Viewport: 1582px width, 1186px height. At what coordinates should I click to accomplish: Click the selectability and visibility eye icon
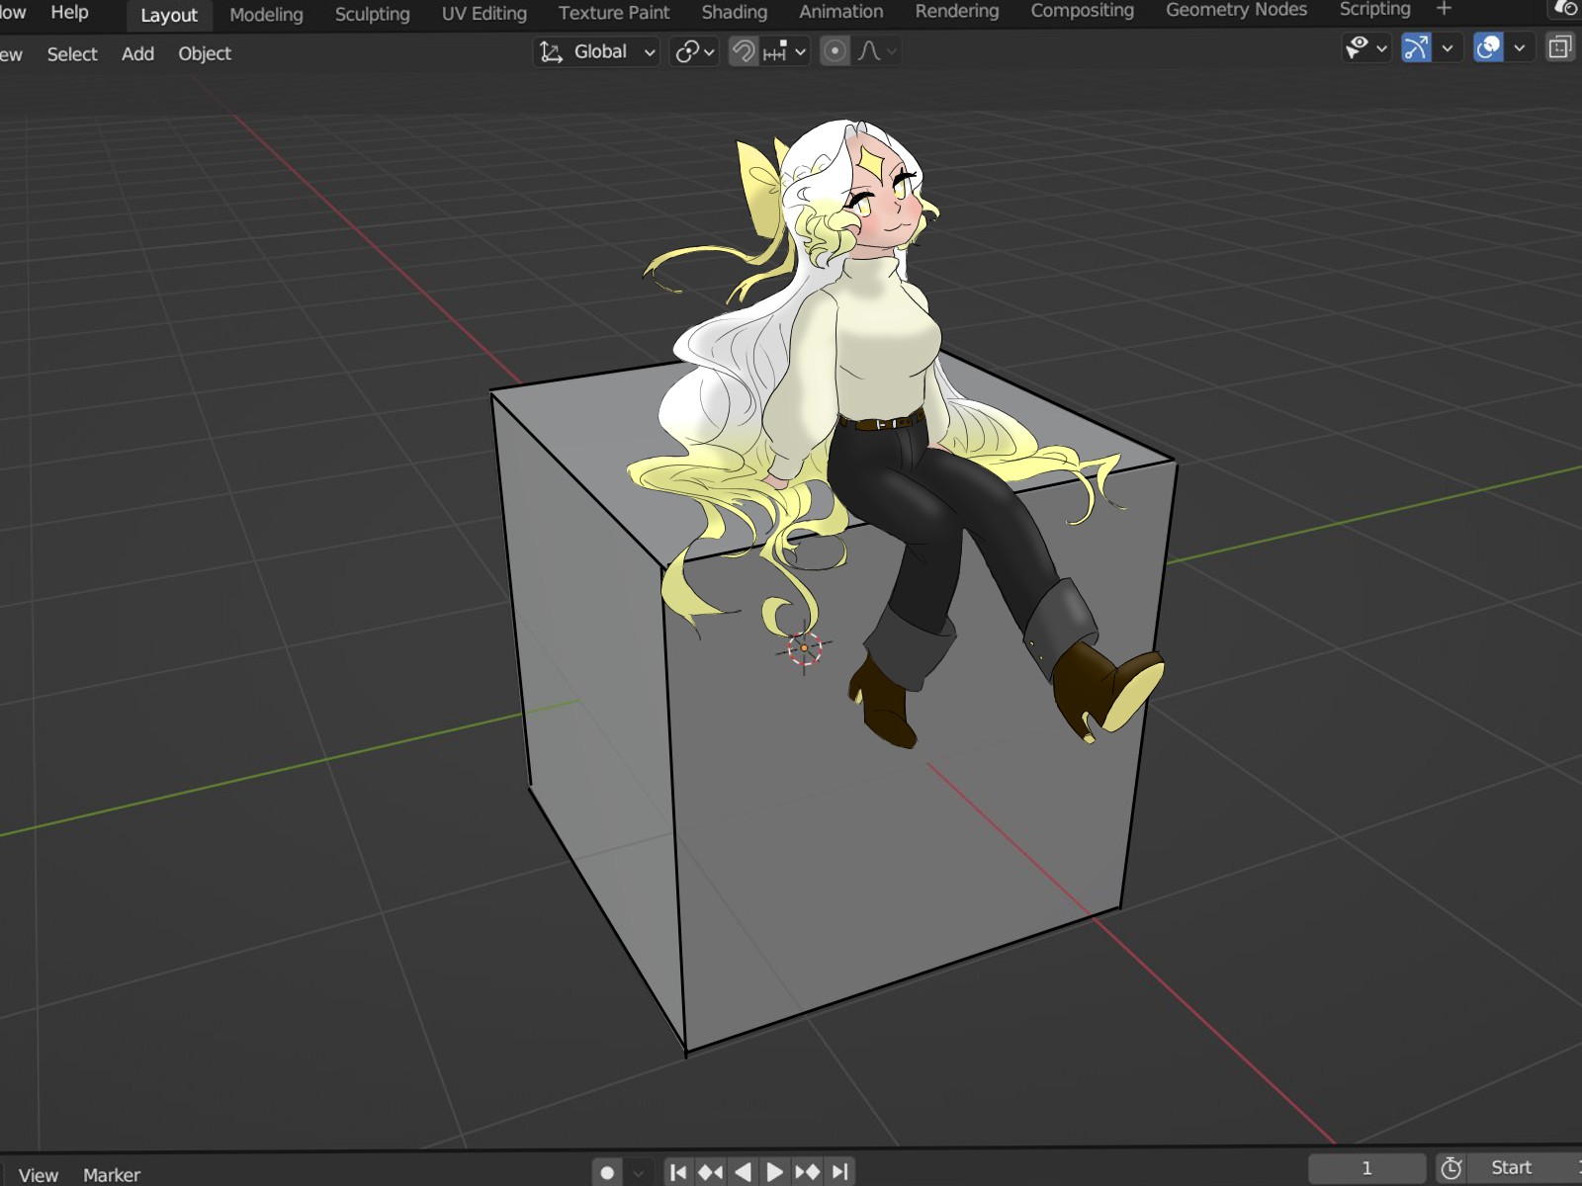tap(1358, 47)
